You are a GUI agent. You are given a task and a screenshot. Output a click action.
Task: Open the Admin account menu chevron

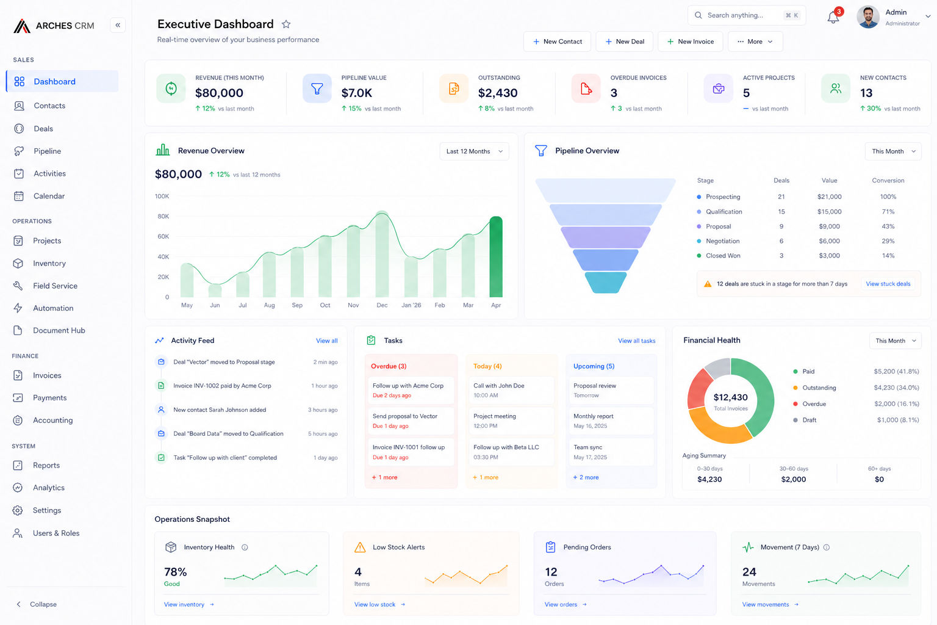pyautogui.click(x=928, y=17)
